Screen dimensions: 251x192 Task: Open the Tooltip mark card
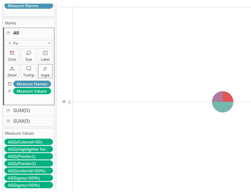pos(28,71)
